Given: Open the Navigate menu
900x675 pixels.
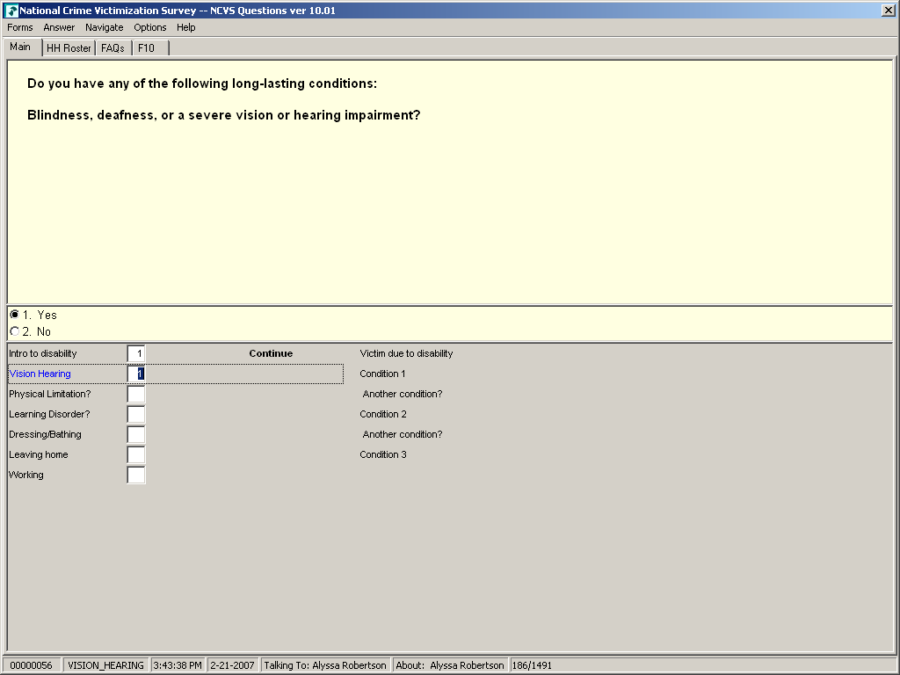Looking at the screenshot, I should tap(105, 27).
